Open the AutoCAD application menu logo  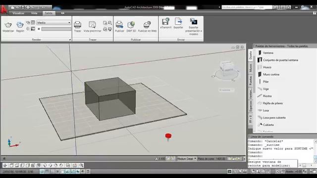click(3, 9)
